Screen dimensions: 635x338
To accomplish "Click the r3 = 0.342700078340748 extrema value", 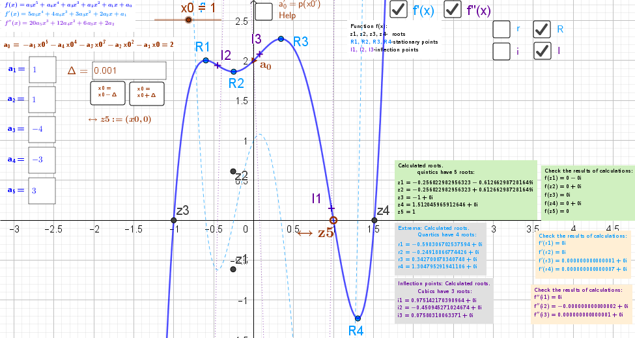I will (438, 259).
